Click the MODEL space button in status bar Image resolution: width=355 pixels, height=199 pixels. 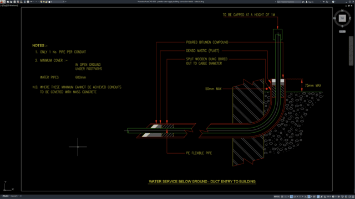click(277, 197)
